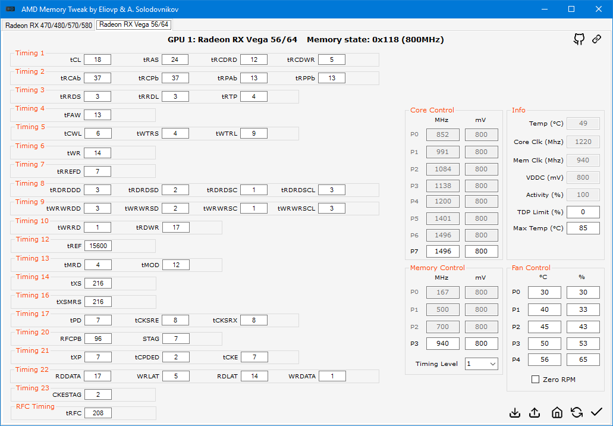This screenshot has width=613, height=426.
Task: Open the GitHub page icon
Action: coord(579,39)
